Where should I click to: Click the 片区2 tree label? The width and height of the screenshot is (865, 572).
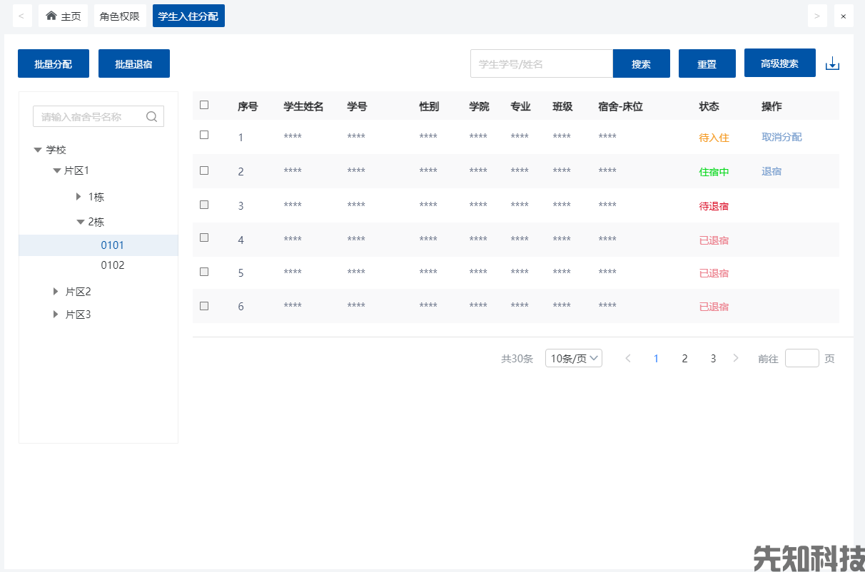(79, 292)
